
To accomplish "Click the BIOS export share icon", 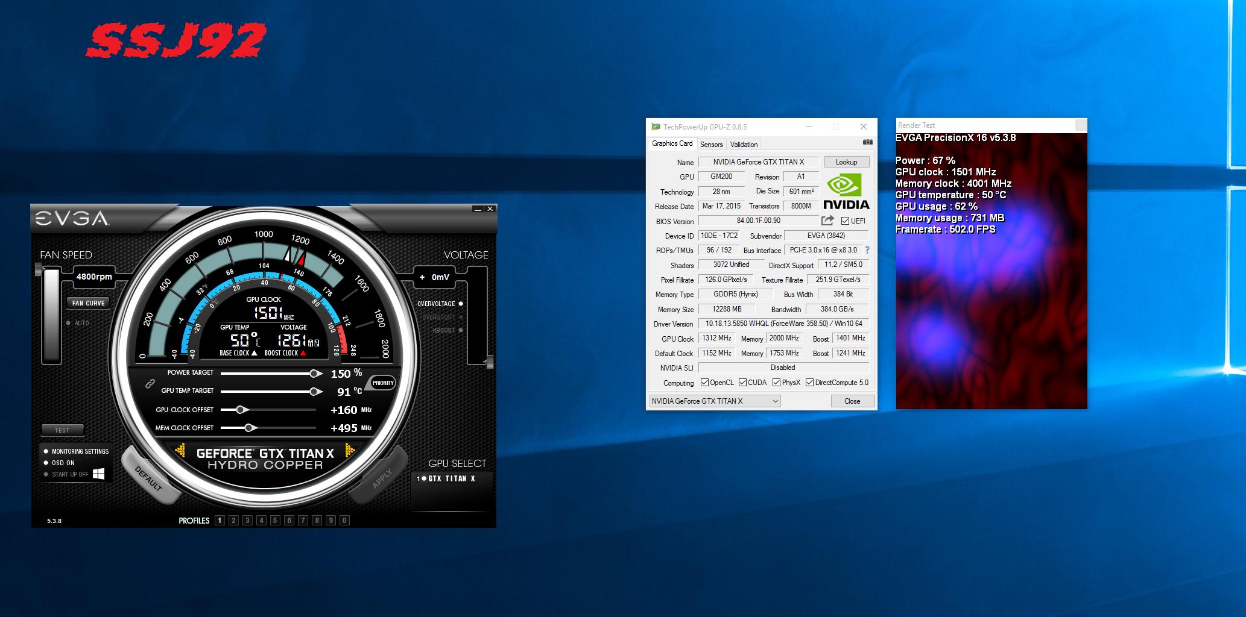I will pyautogui.click(x=827, y=221).
